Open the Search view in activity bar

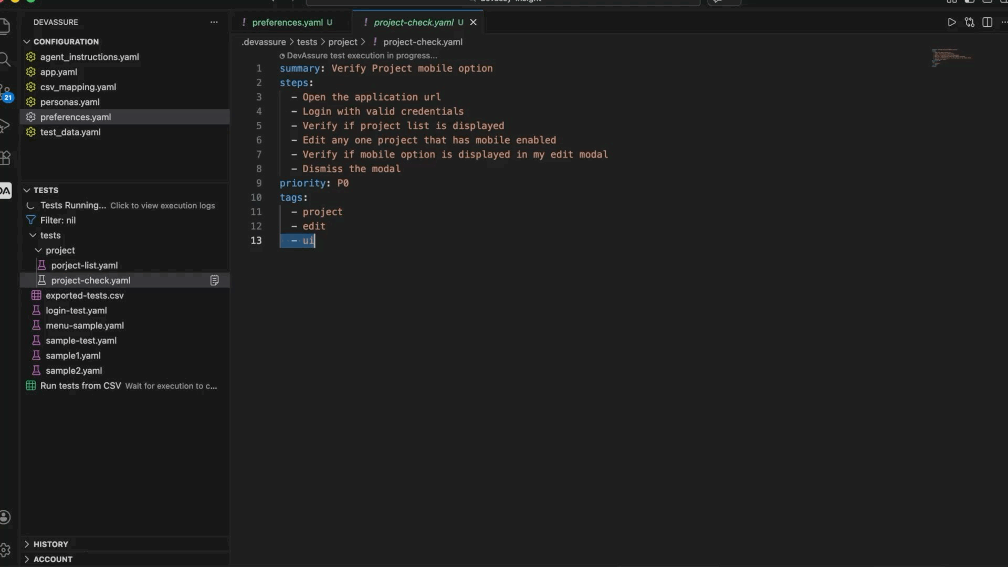click(x=5, y=59)
